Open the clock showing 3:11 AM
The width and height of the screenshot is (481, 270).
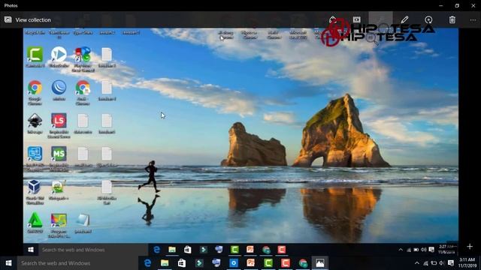[x=467, y=262]
